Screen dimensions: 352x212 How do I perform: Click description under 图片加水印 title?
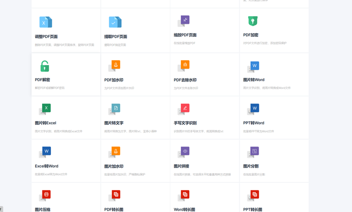pyautogui.click(x=125, y=174)
